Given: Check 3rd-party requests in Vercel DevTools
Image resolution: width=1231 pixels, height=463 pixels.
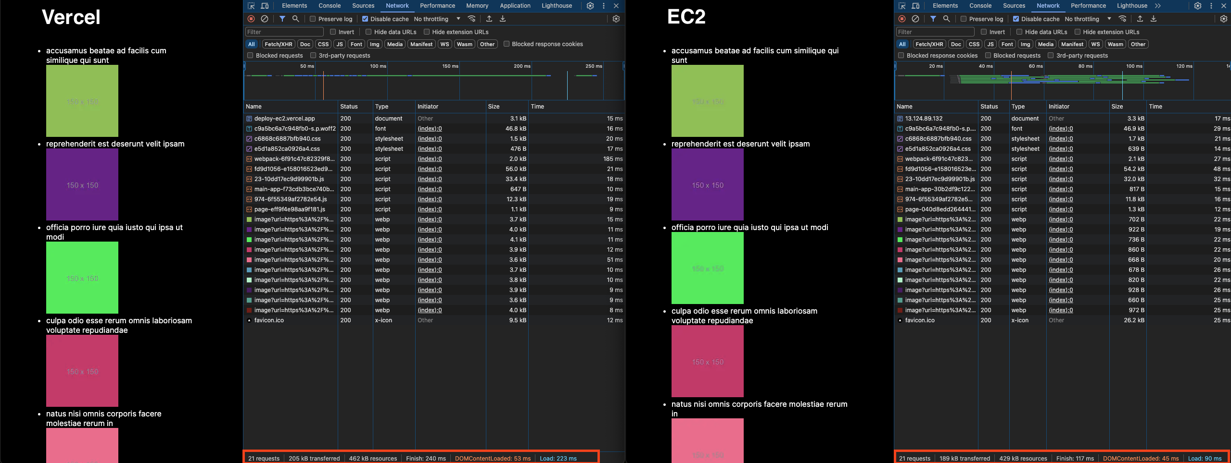Looking at the screenshot, I should tap(313, 56).
